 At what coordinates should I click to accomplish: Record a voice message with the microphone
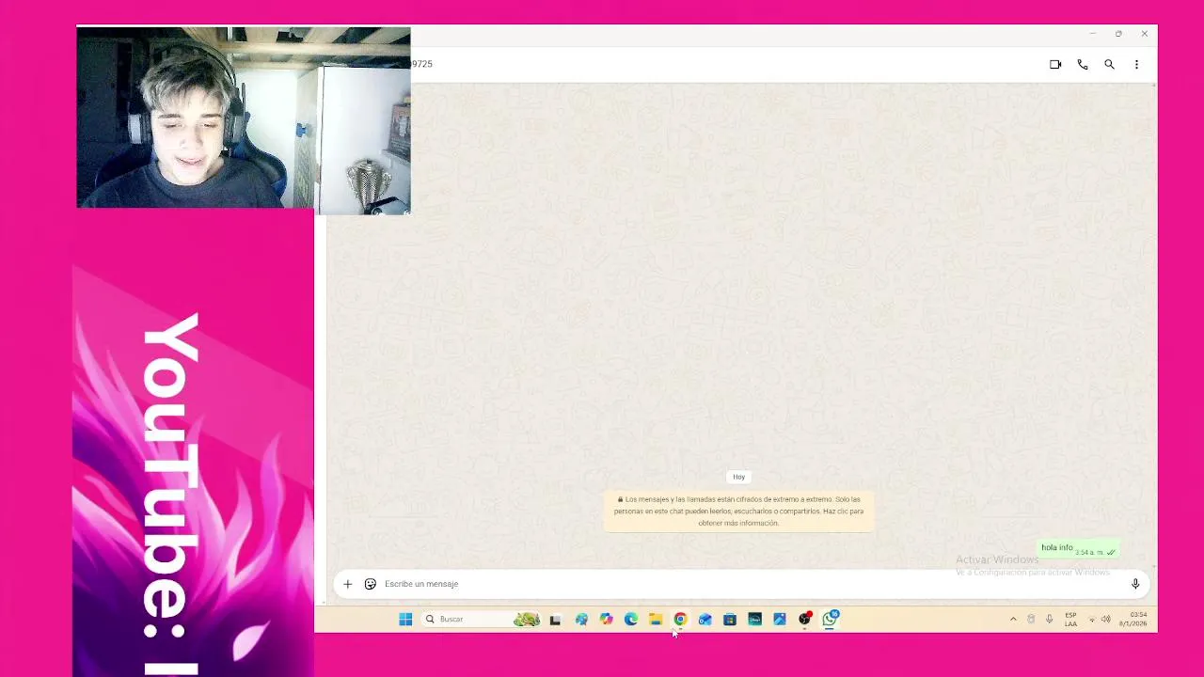pyautogui.click(x=1135, y=584)
